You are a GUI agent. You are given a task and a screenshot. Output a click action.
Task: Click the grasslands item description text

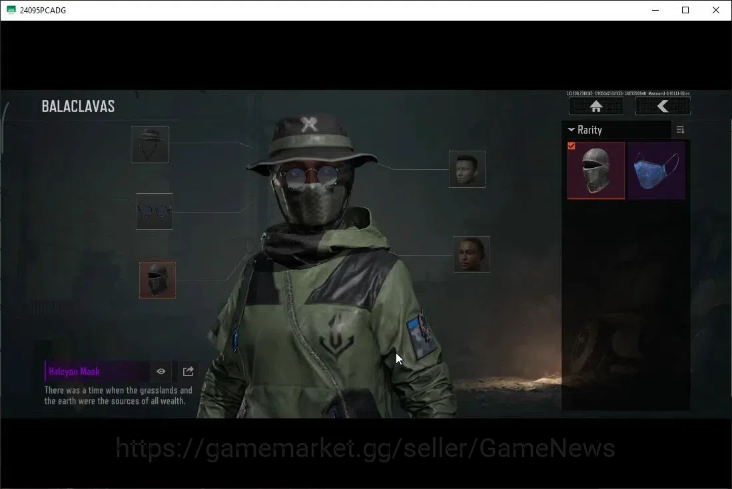tap(118, 396)
